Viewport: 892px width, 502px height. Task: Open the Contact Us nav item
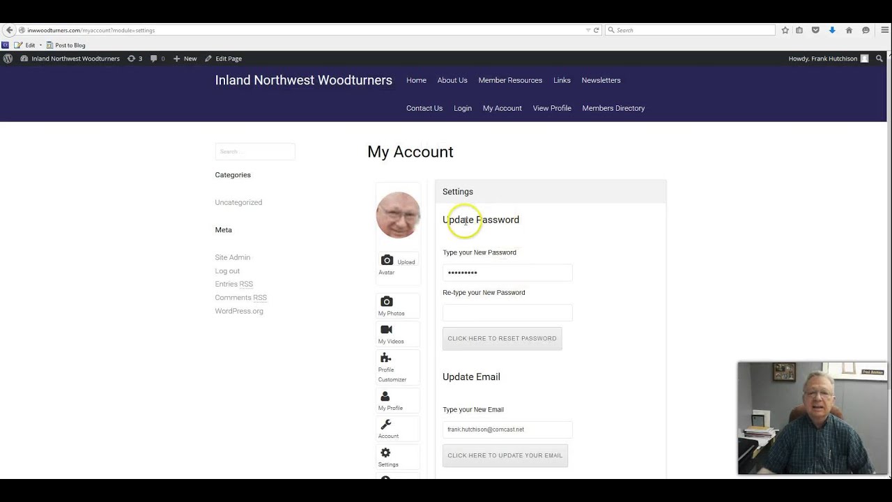pyautogui.click(x=424, y=108)
